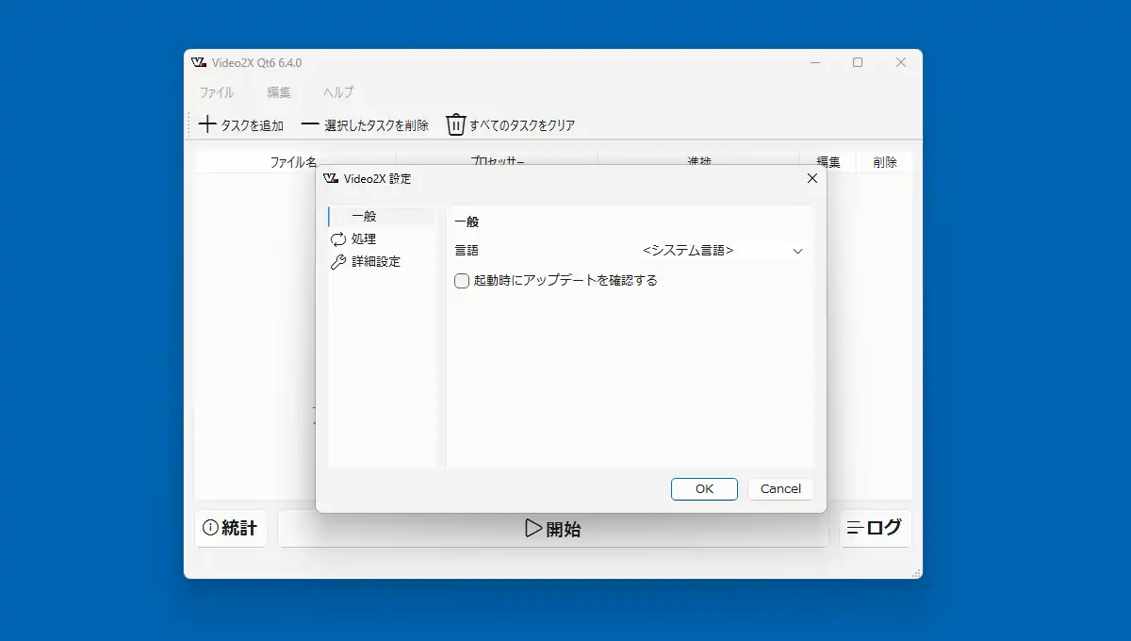1131x641 pixels.
Task: Click the plus icon for タスクを追加
Action: [x=208, y=124]
